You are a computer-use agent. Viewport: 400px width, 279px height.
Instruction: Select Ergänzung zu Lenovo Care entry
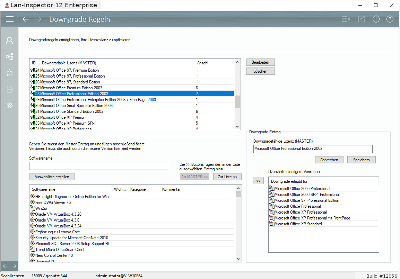click(x=132, y=232)
